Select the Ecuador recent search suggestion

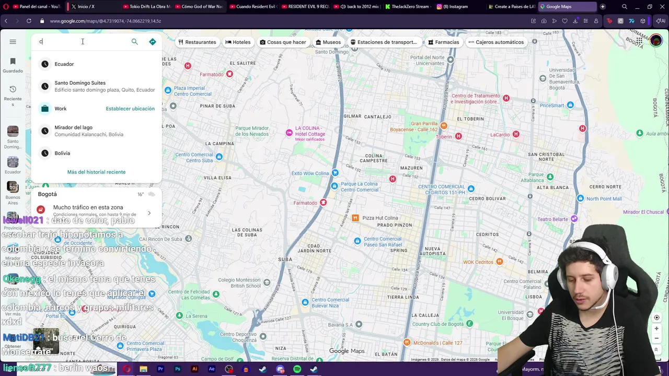click(x=97, y=64)
